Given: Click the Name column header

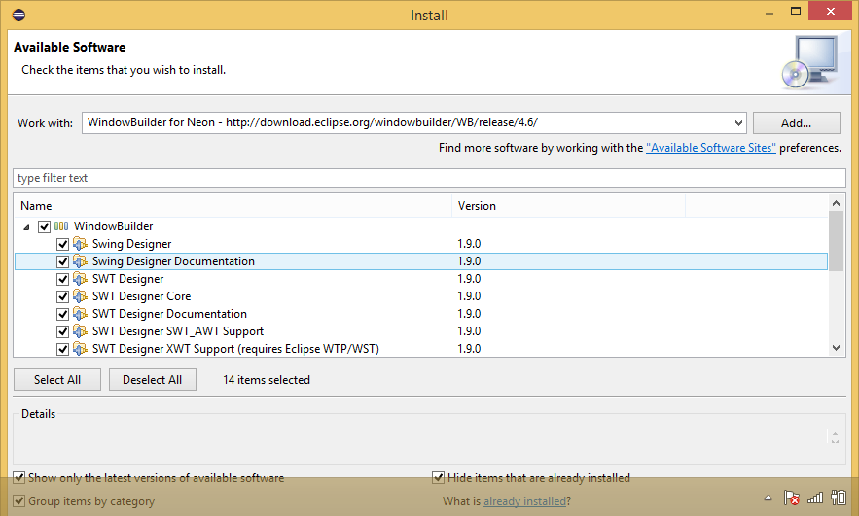Looking at the screenshot, I should [x=233, y=206].
